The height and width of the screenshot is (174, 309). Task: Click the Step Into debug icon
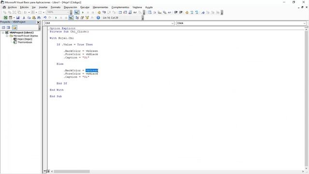(x=104, y=13)
